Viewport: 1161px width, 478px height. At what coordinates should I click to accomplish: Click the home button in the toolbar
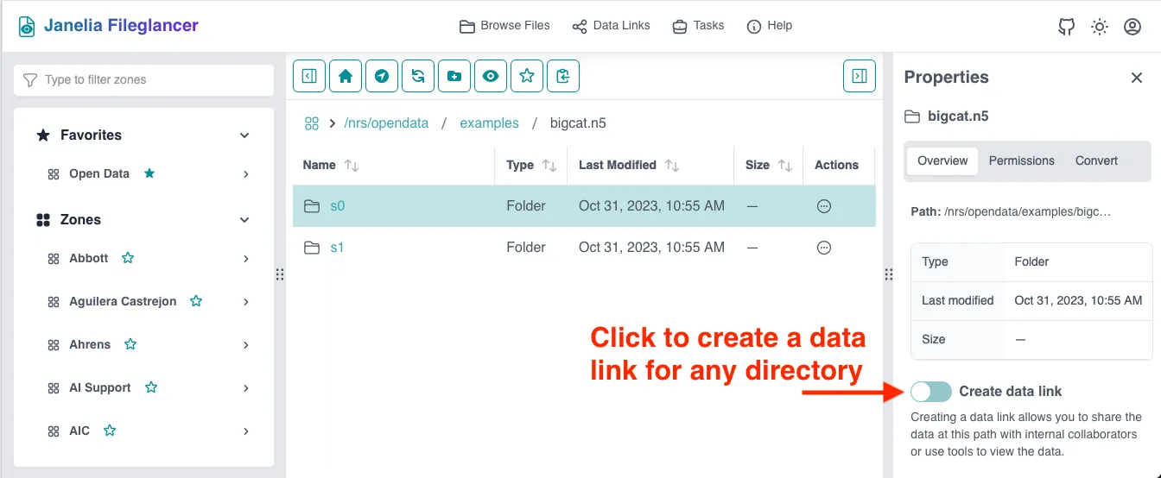(346, 76)
